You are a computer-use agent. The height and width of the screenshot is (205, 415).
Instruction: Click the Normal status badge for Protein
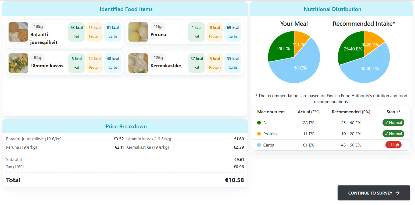(393, 134)
